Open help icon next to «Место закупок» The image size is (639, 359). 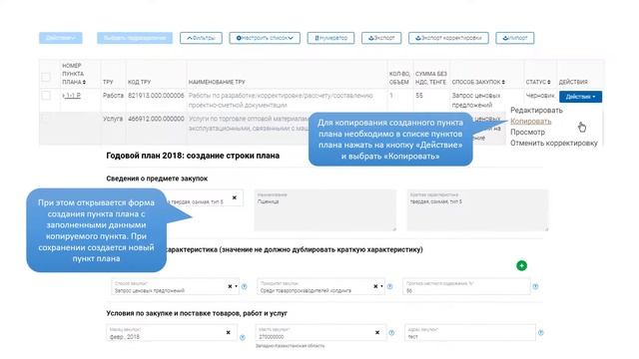[391, 332]
